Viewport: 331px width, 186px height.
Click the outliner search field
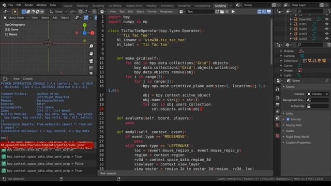point(310,11)
